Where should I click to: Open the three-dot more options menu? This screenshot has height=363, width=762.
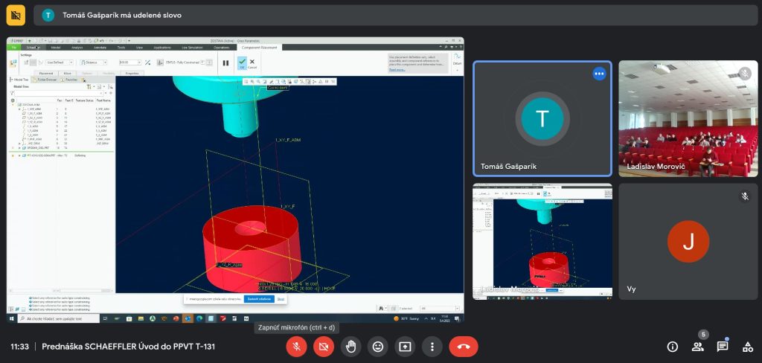point(432,347)
